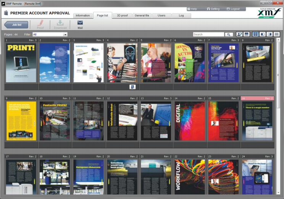284x199 pixels.
Task: Click the search magnifier button
Action: [229, 34]
